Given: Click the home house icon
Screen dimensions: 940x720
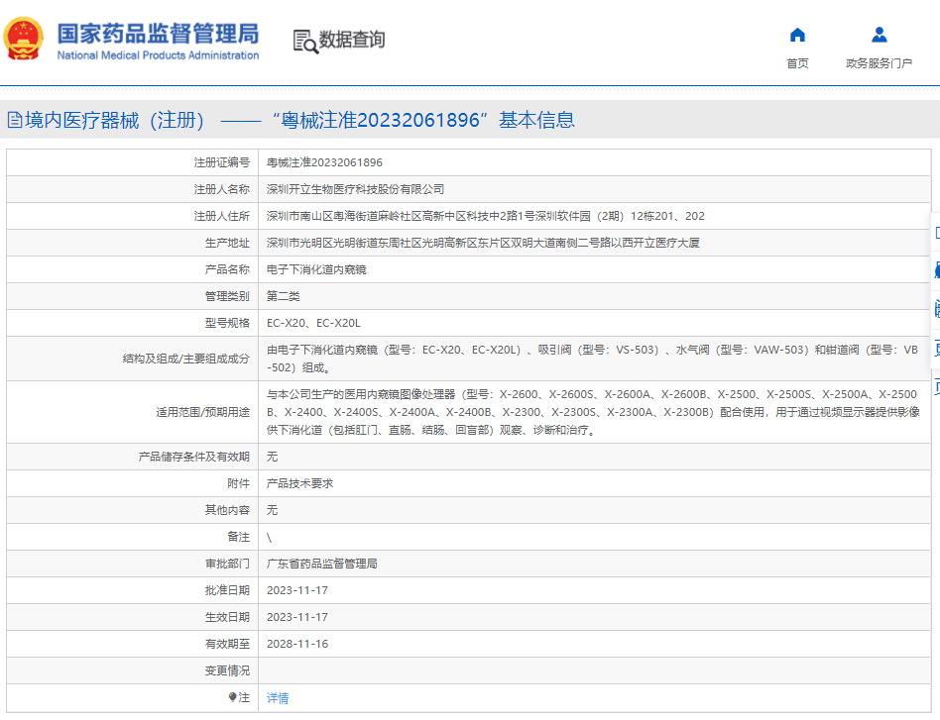Looking at the screenshot, I should [797, 35].
